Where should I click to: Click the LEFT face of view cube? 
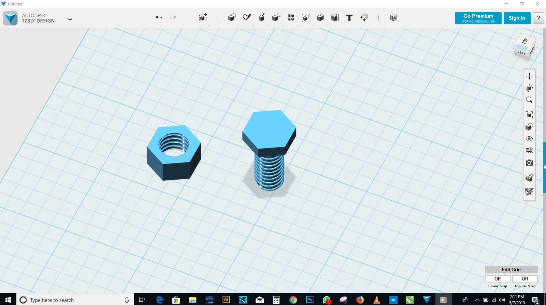tap(521, 52)
